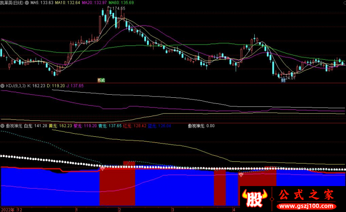Click the two-color event marker near January

tap(101, 80)
